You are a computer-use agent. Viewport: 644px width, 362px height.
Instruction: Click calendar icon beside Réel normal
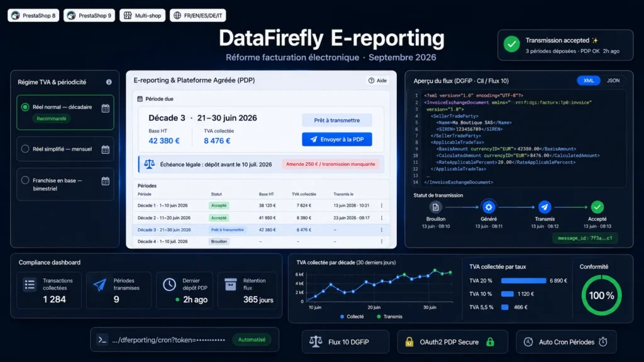click(x=106, y=108)
